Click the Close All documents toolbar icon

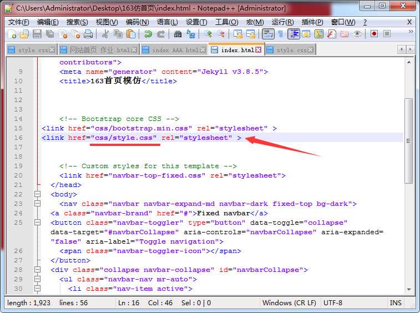(76, 34)
